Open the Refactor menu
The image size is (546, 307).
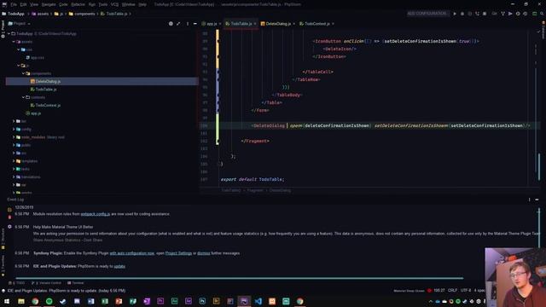coord(78,4)
